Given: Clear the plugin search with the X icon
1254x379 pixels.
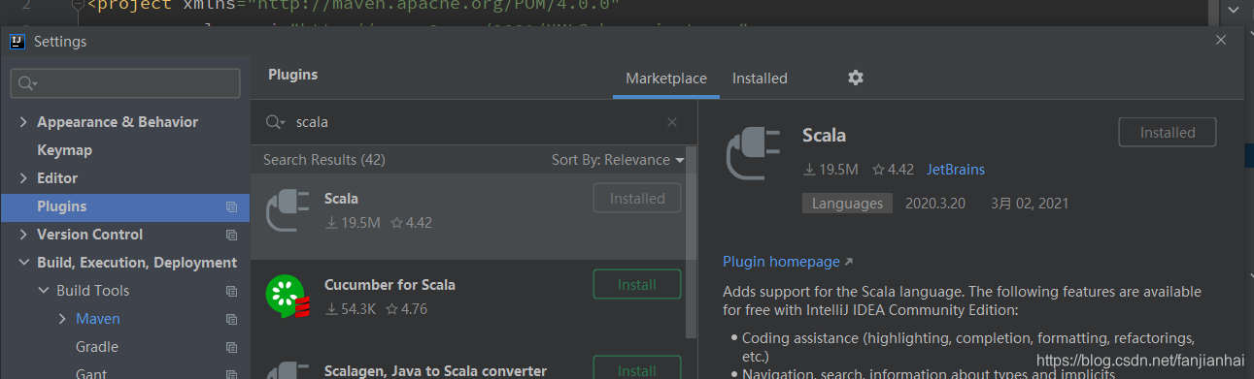Looking at the screenshot, I should coord(672,122).
